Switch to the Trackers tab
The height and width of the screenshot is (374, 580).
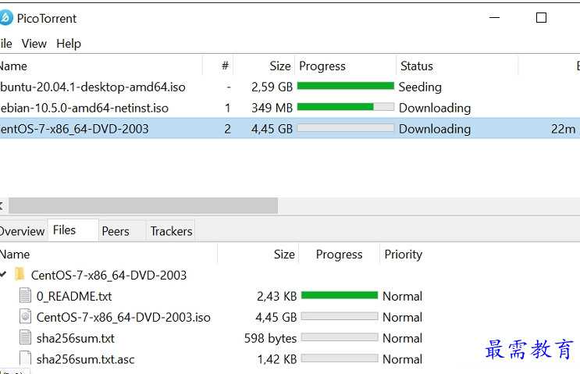pos(171,231)
